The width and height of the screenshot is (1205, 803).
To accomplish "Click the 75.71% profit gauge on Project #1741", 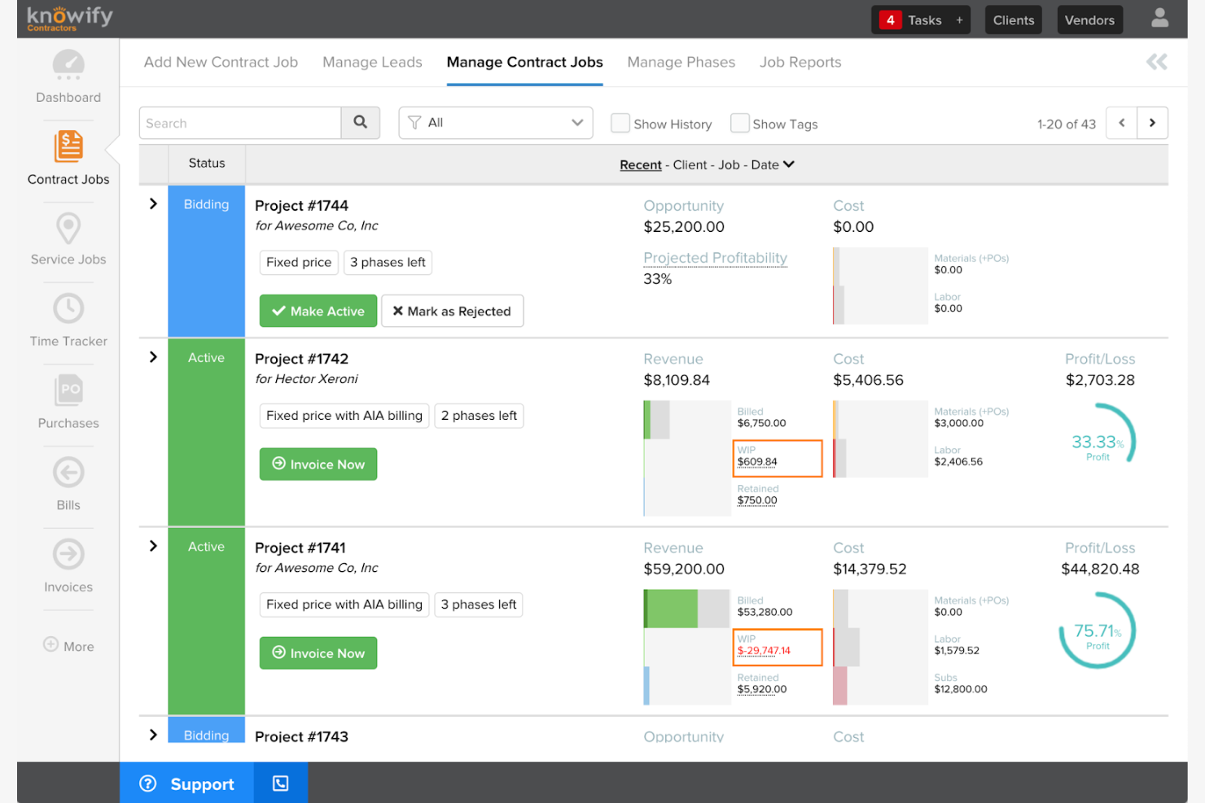I will pyautogui.click(x=1098, y=631).
